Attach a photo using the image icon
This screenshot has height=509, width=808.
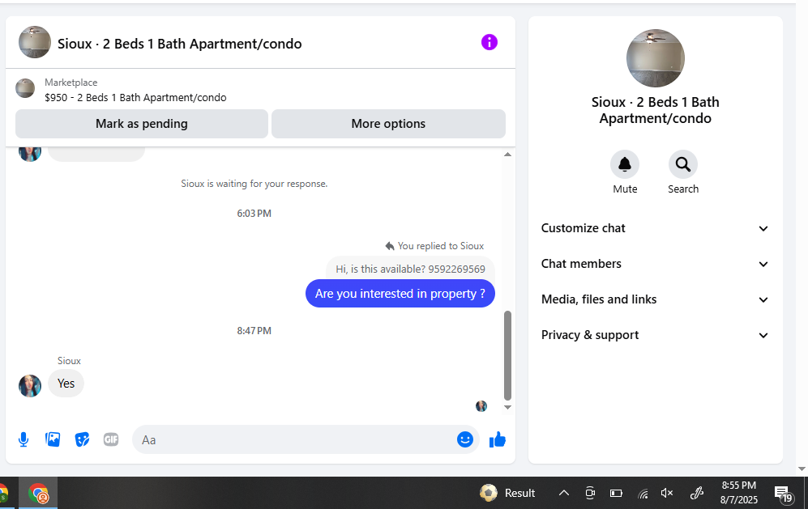(53, 439)
